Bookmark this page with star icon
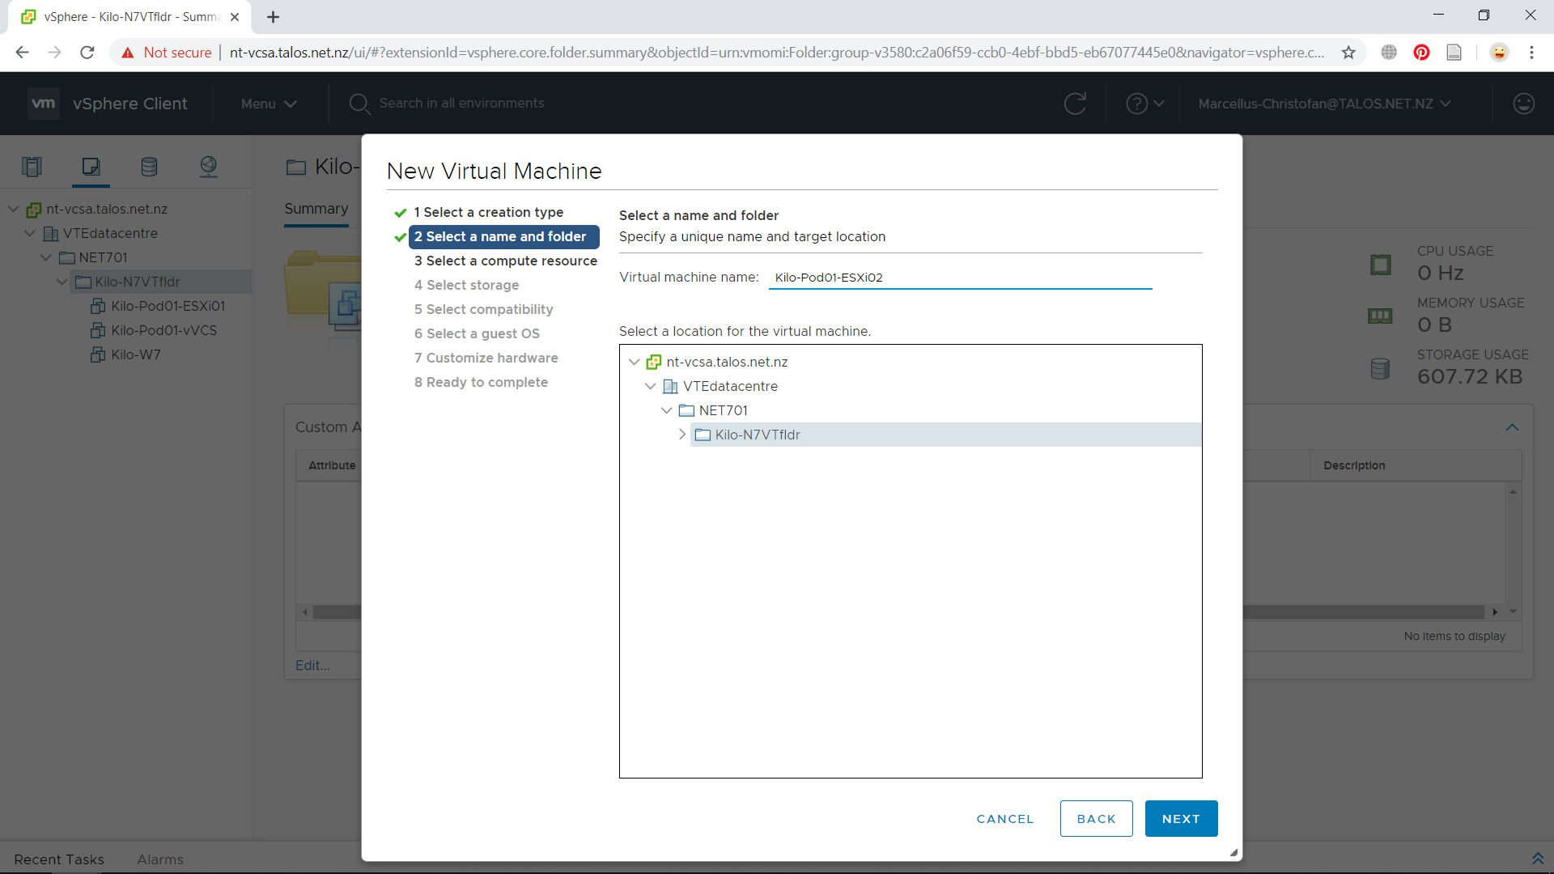The height and width of the screenshot is (874, 1554). click(1348, 53)
